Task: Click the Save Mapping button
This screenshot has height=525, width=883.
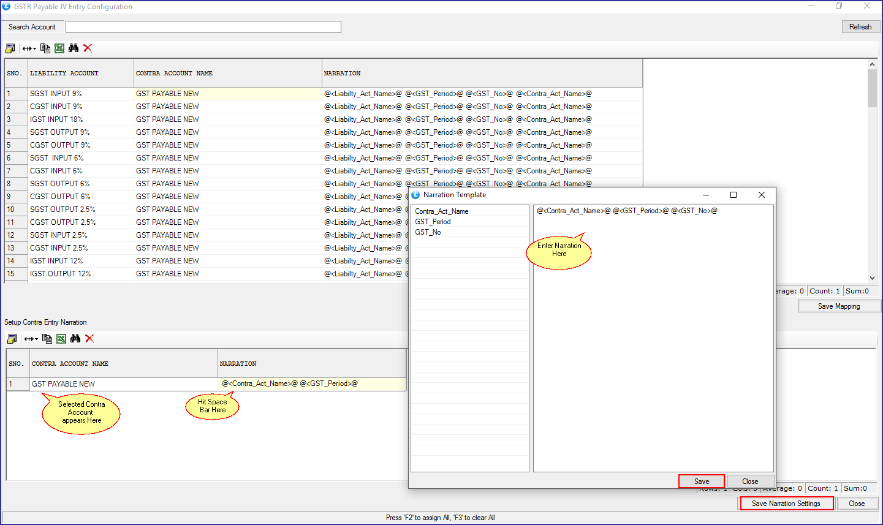Action: coord(839,306)
